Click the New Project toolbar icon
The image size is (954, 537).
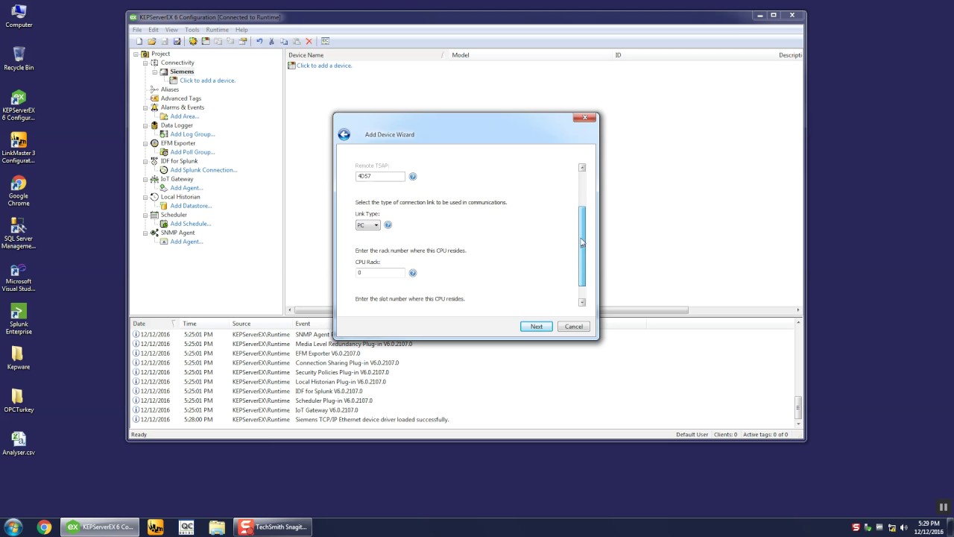pos(139,41)
